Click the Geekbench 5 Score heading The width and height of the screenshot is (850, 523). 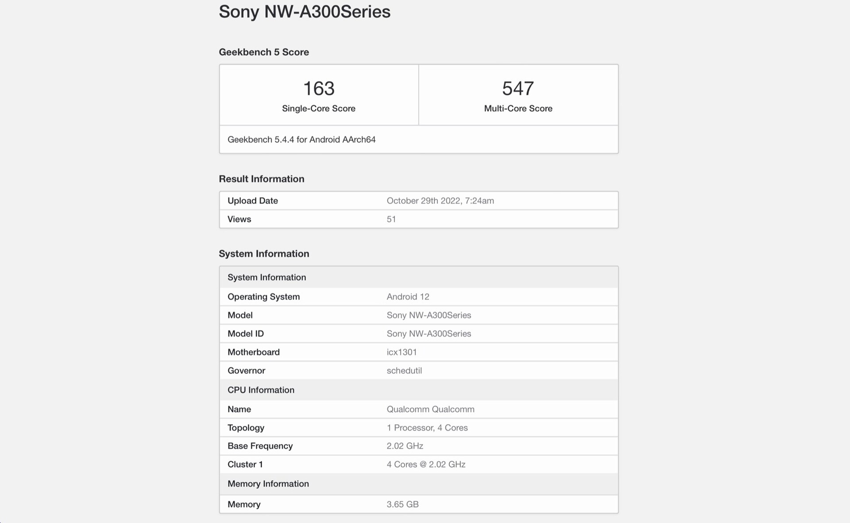pyautogui.click(x=264, y=52)
